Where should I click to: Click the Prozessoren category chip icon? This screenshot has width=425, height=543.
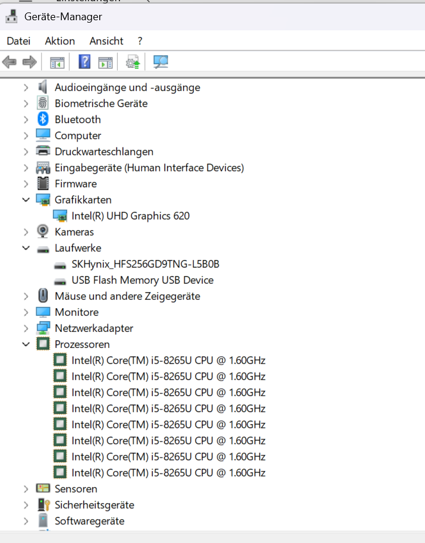(x=43, y=344)
